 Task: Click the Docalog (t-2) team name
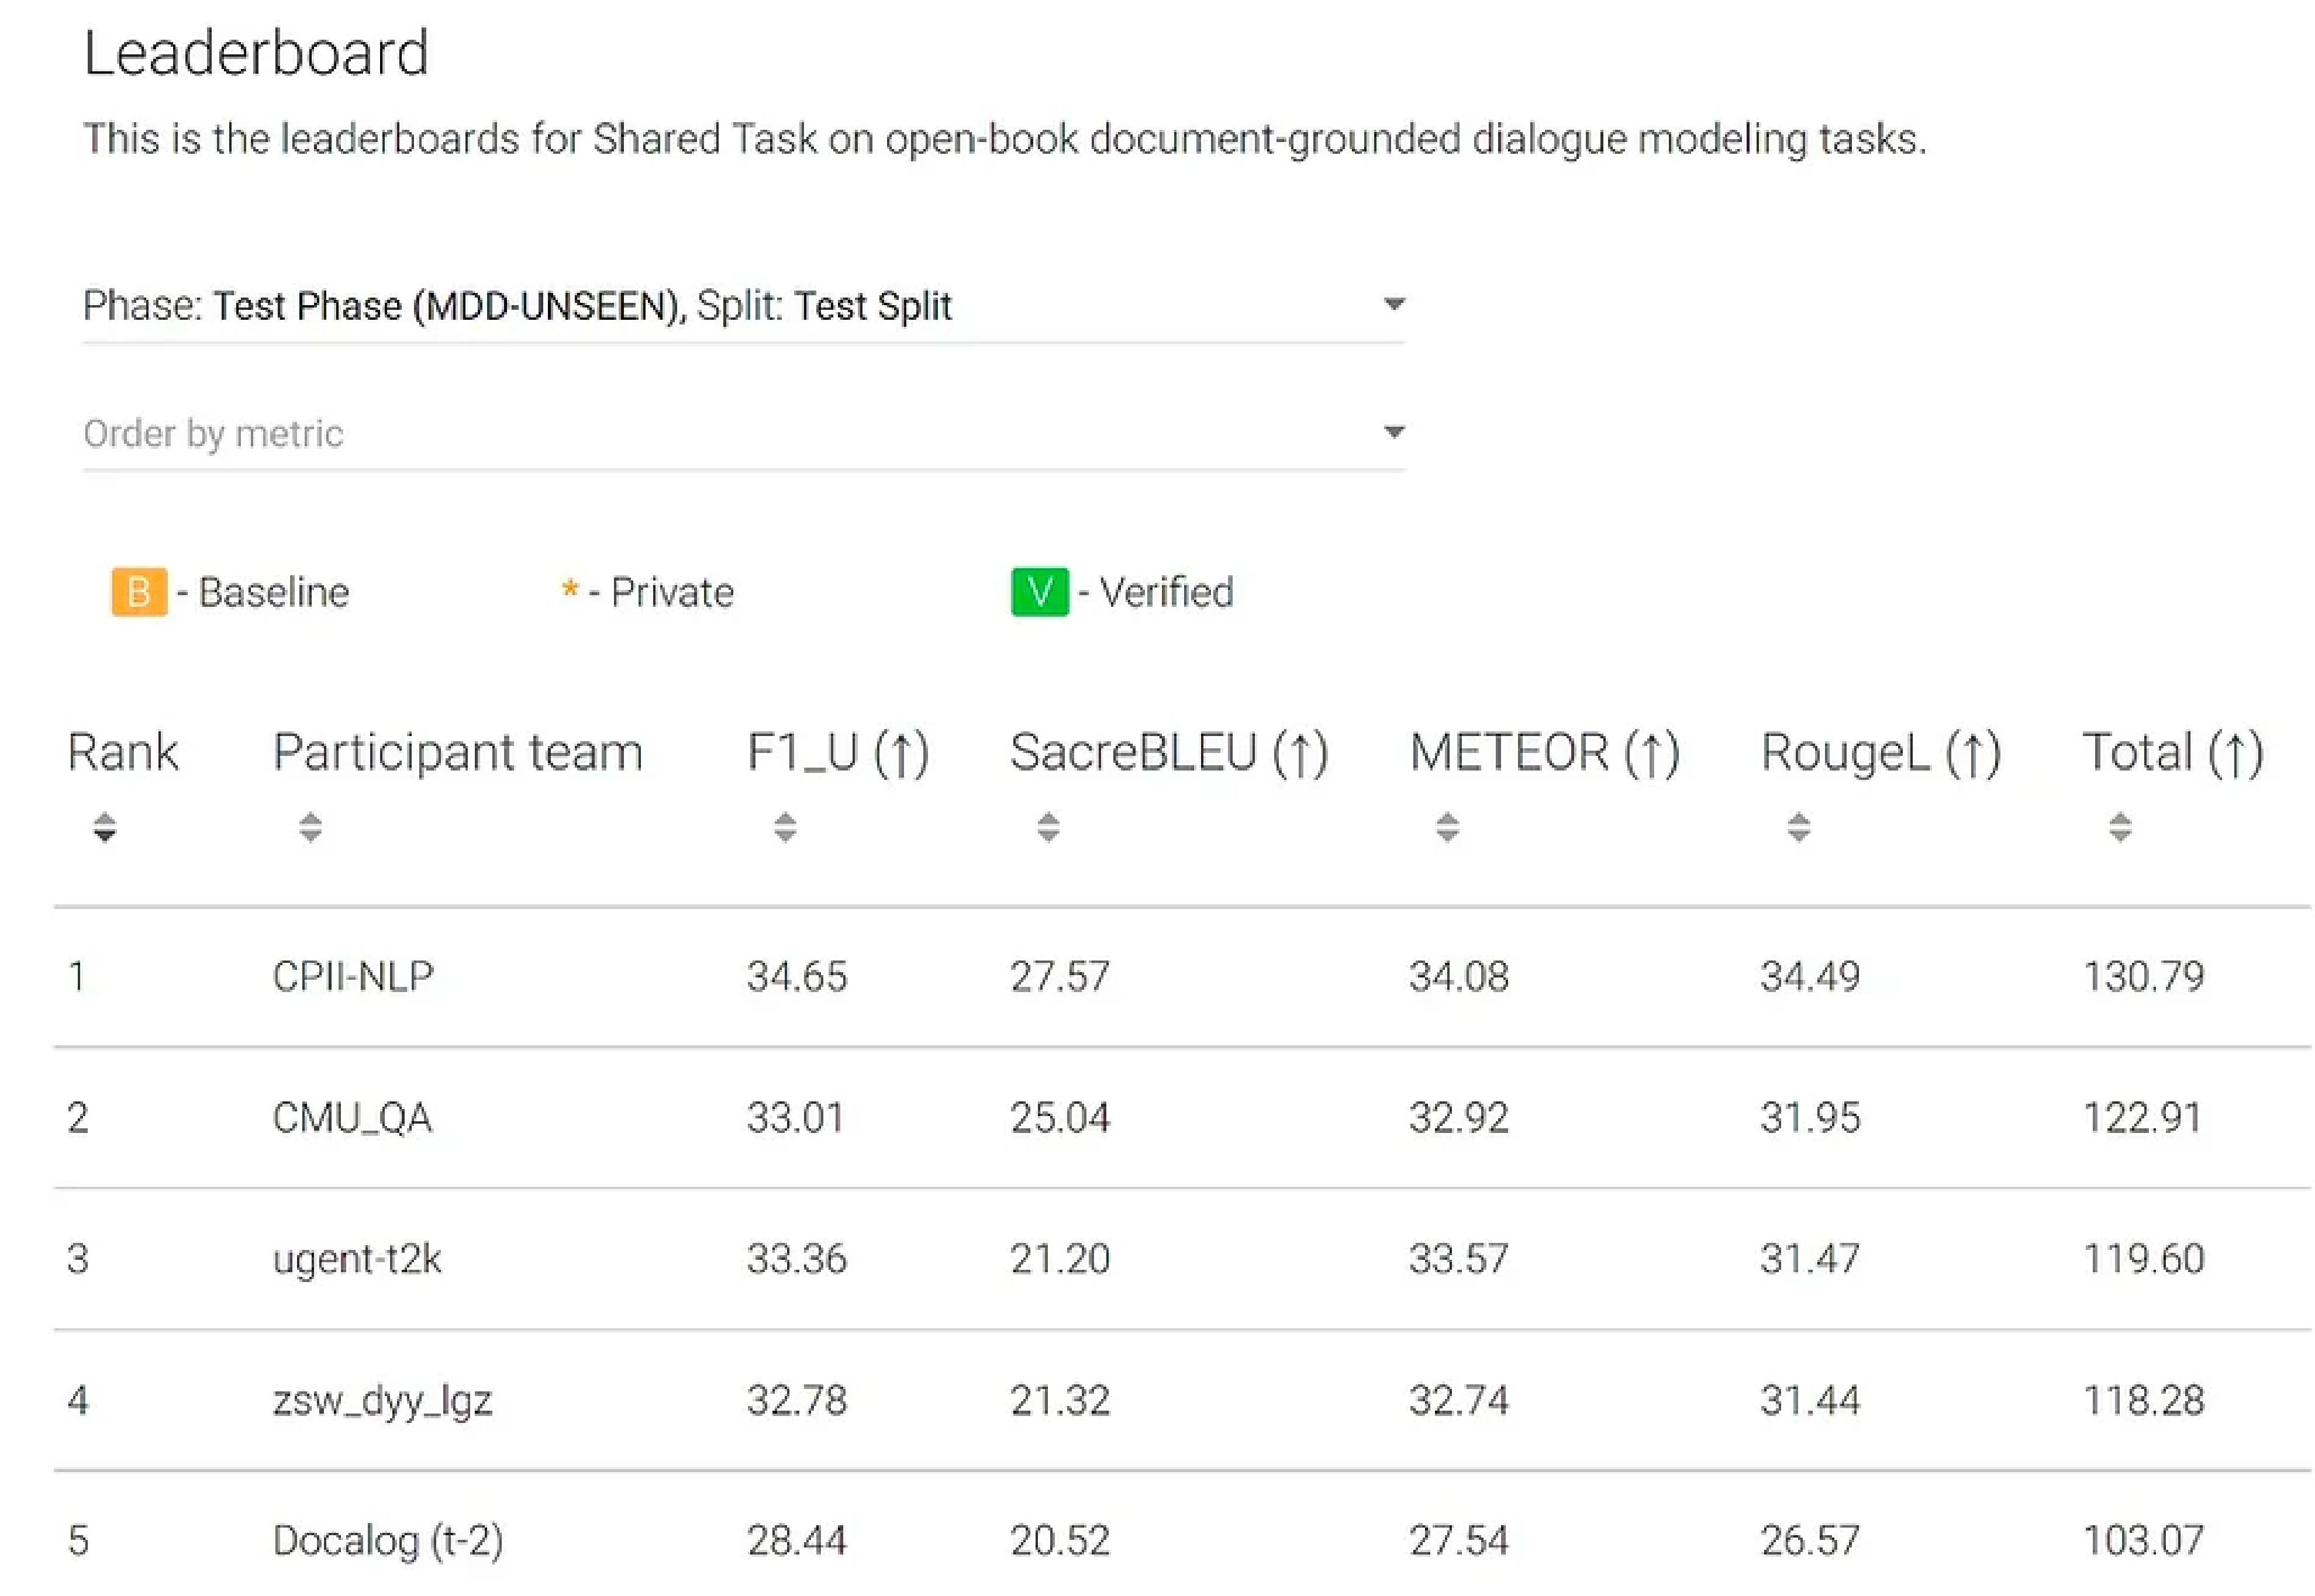(x=387, y=1540)
